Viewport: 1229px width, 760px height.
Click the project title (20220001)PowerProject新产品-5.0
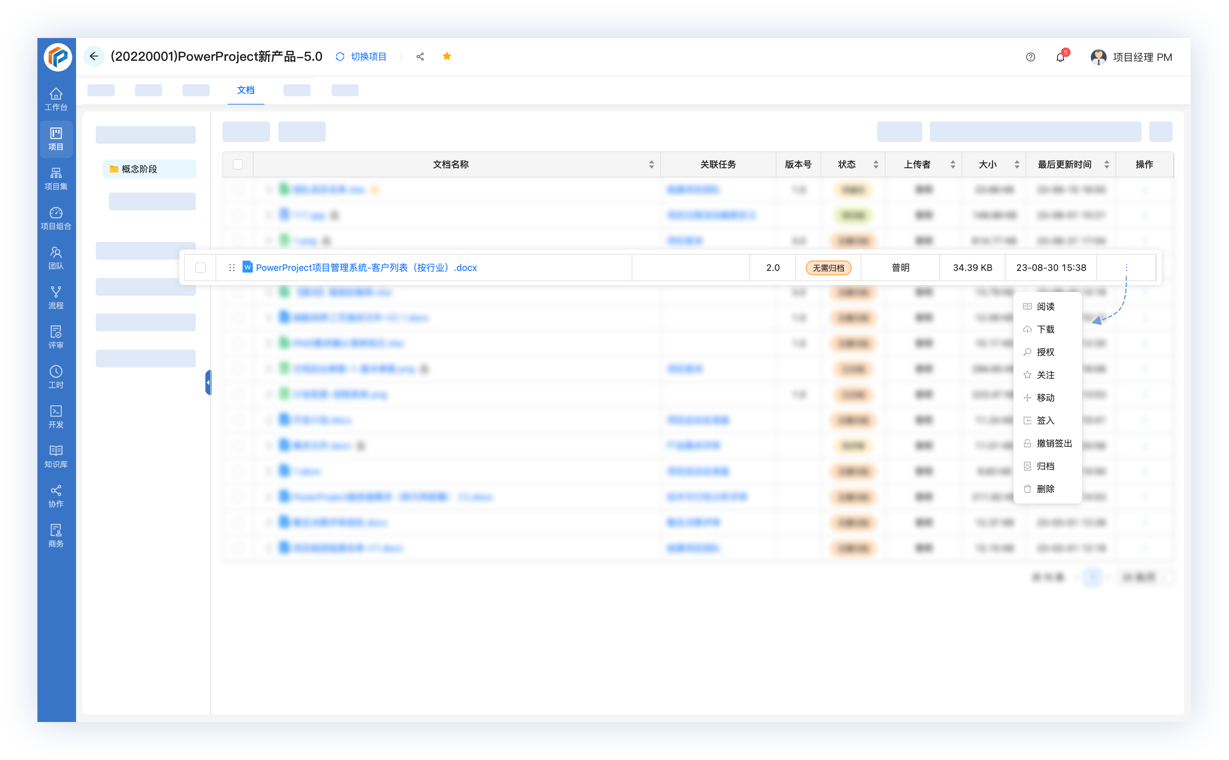click(216, 56)
